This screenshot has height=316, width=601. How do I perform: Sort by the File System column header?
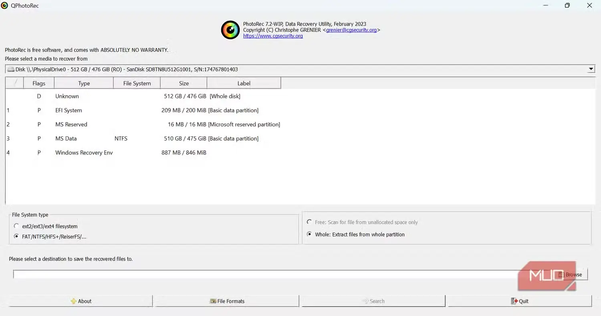click(137, 83)
